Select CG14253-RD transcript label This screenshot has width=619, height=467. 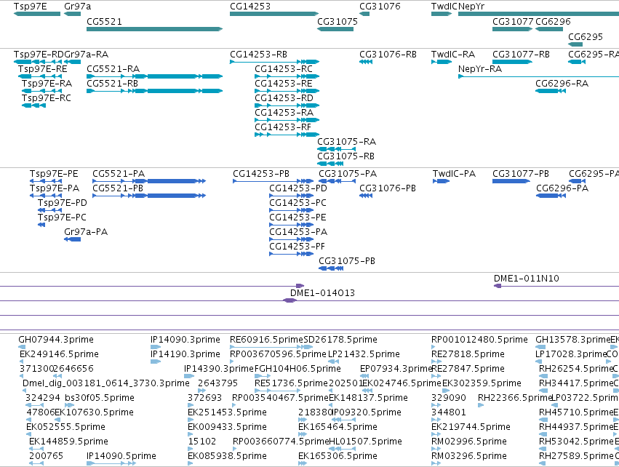(x=284, y=98)
